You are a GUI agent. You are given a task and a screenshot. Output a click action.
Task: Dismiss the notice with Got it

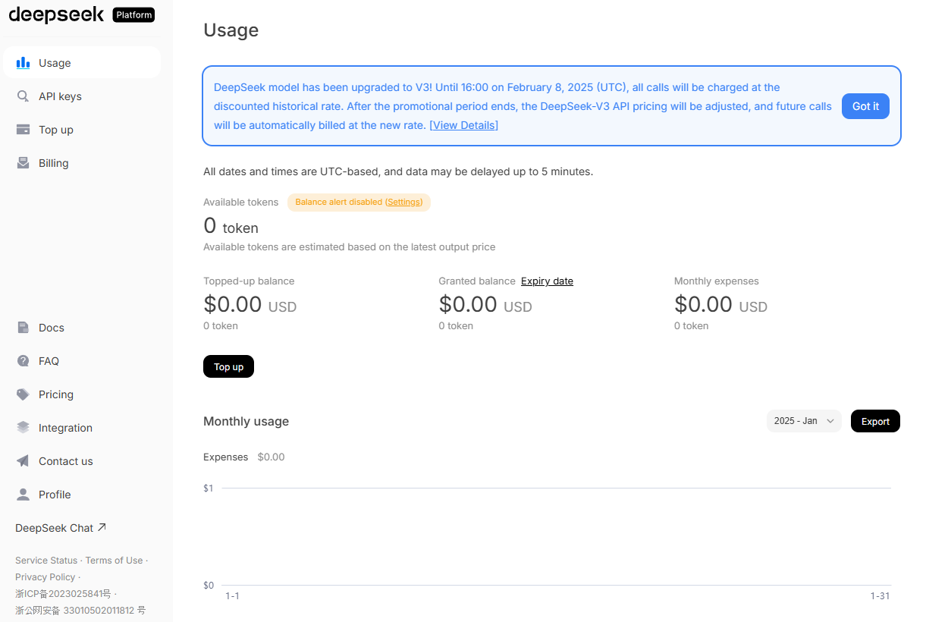coord(865,107)
